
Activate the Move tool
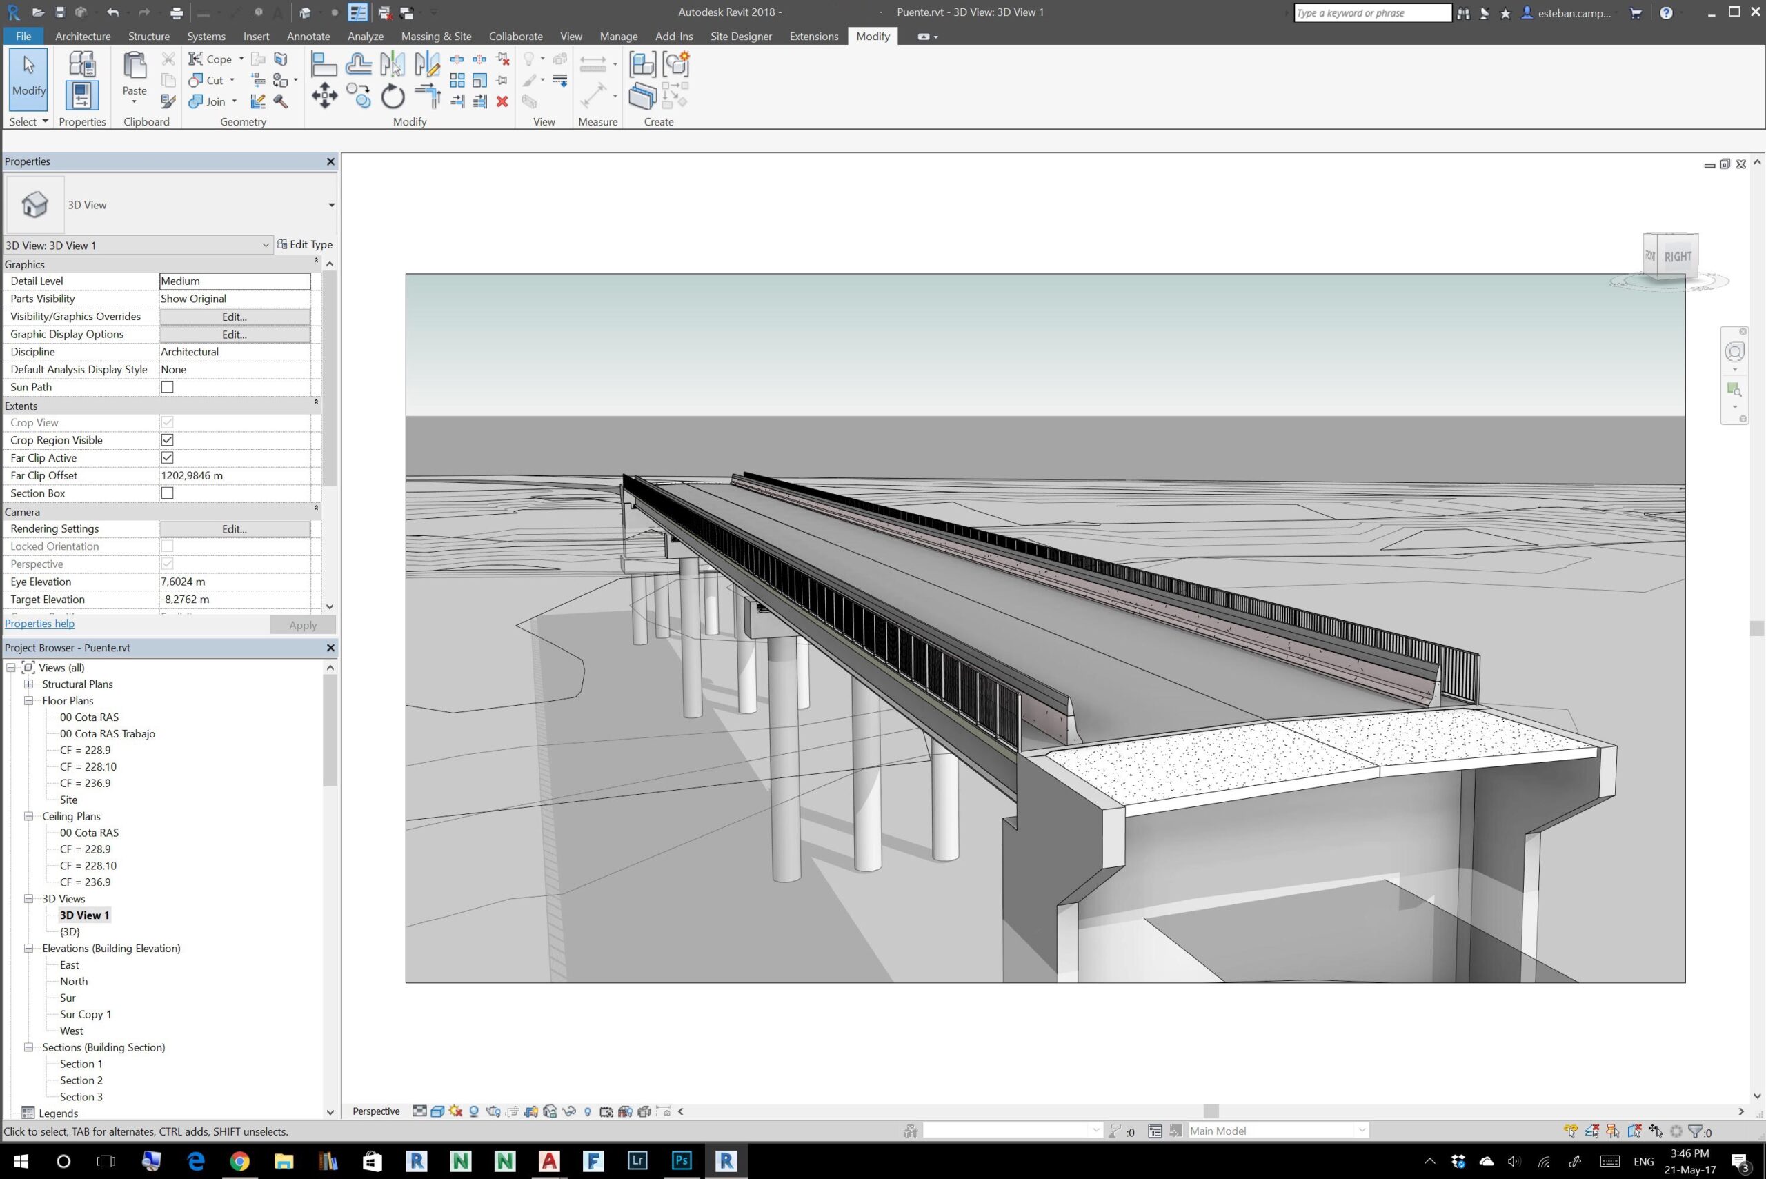[x=324, y=97]
